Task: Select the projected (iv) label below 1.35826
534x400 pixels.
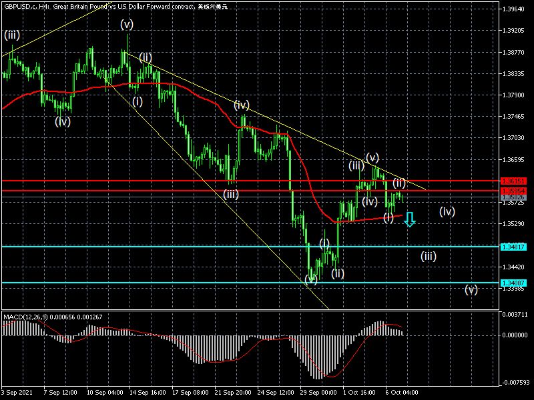Action: pos(447,211)
